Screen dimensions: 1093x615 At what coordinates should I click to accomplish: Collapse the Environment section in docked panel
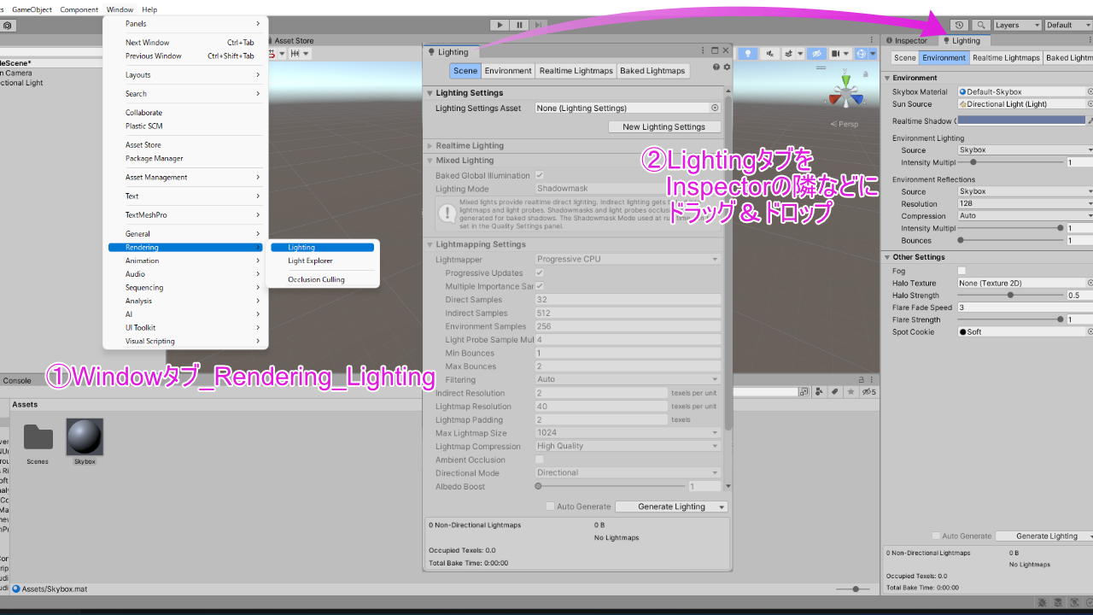[886, 78]
